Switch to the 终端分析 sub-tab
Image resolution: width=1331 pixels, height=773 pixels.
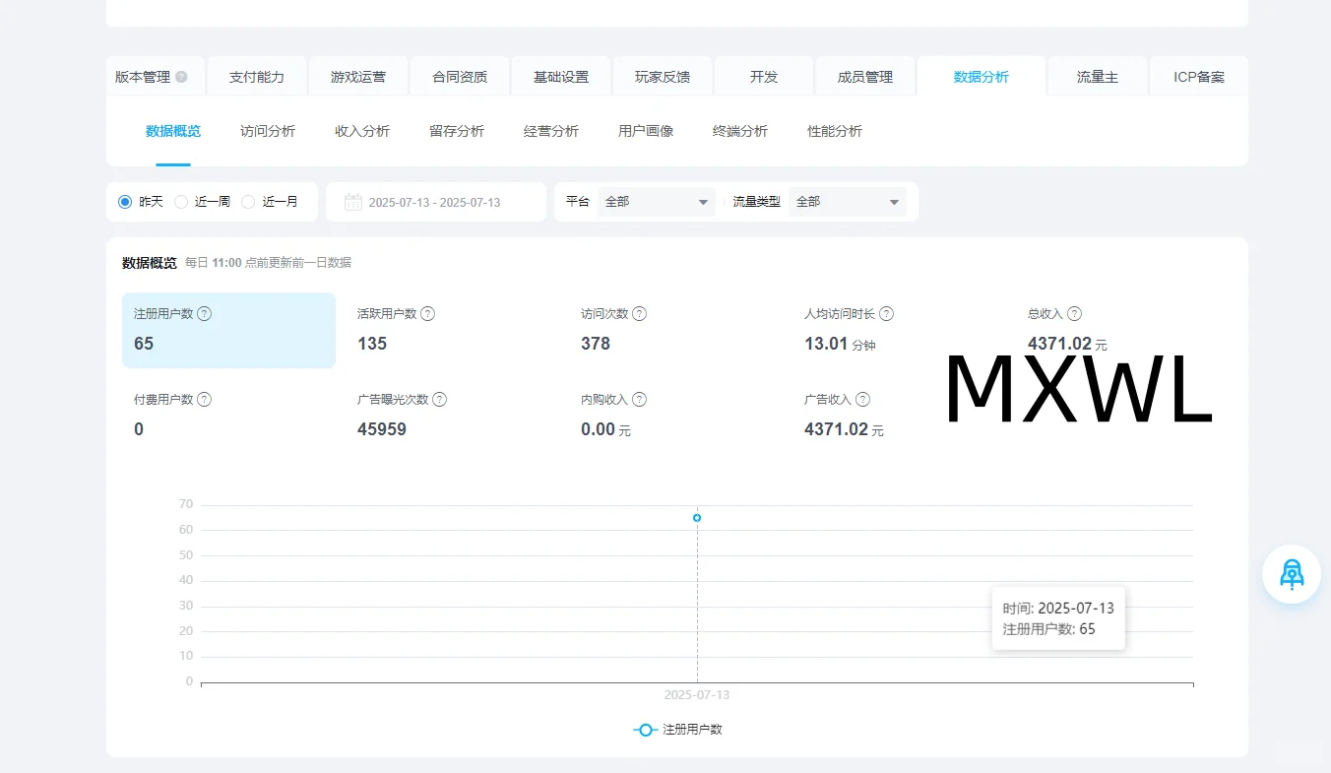tap(740, 131)
